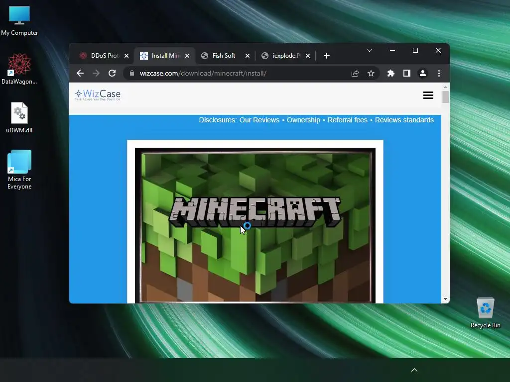Viewport: 510px width, 382px height.
Task: Click the Minecraft artwork image
Action: coord(255,225)
